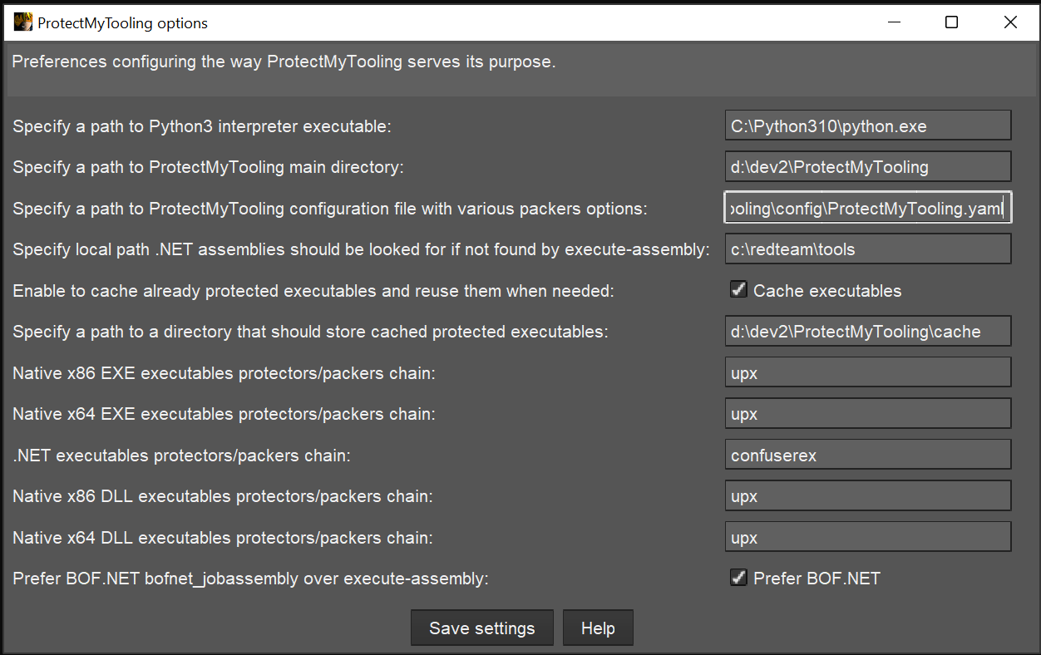Click the ProtectMyTooling title bar app icon
The height and width of the screenshot is (655, 1041).
pos(22,22)
